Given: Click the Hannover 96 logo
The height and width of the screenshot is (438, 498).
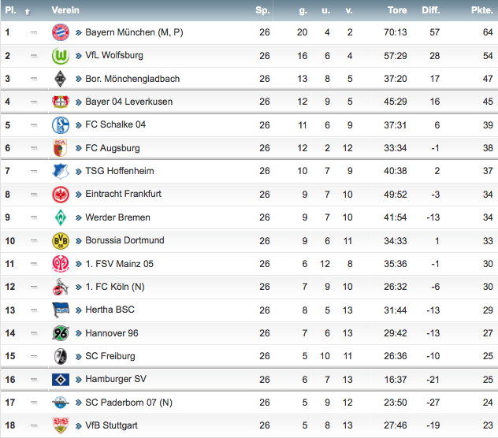Looking at the screenshot, I should (x=61, y=333).
